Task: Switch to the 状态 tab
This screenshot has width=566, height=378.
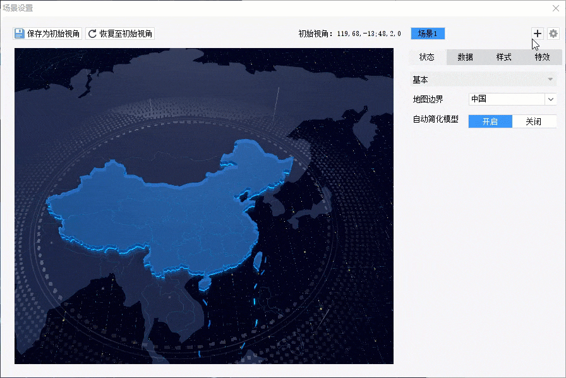Action: (x=427, y=57)
